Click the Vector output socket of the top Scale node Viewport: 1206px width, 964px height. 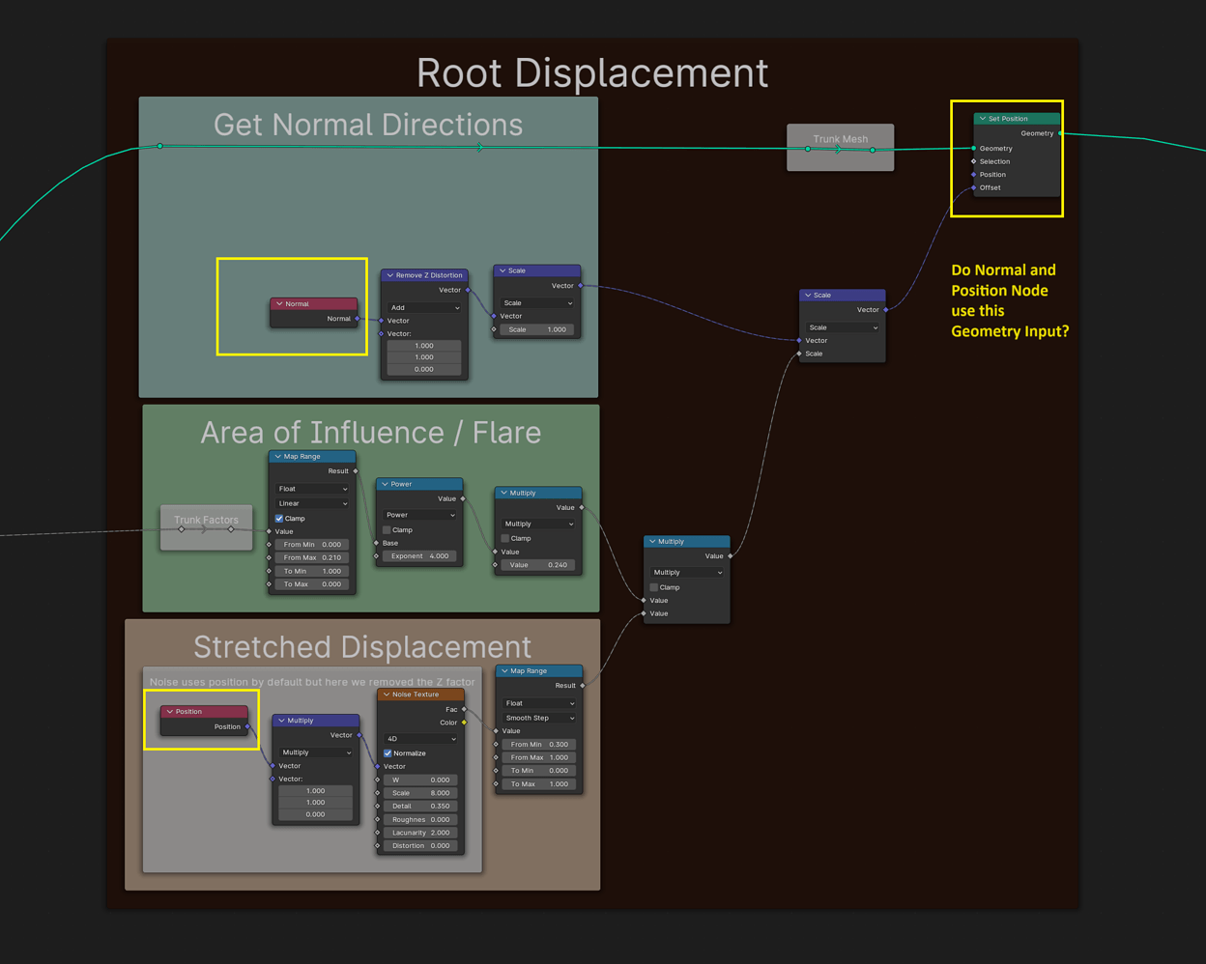click(580, 285)
